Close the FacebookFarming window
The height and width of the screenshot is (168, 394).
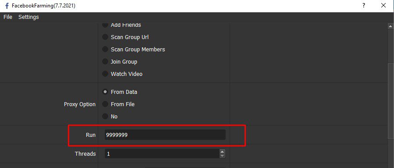click(383, 6)
